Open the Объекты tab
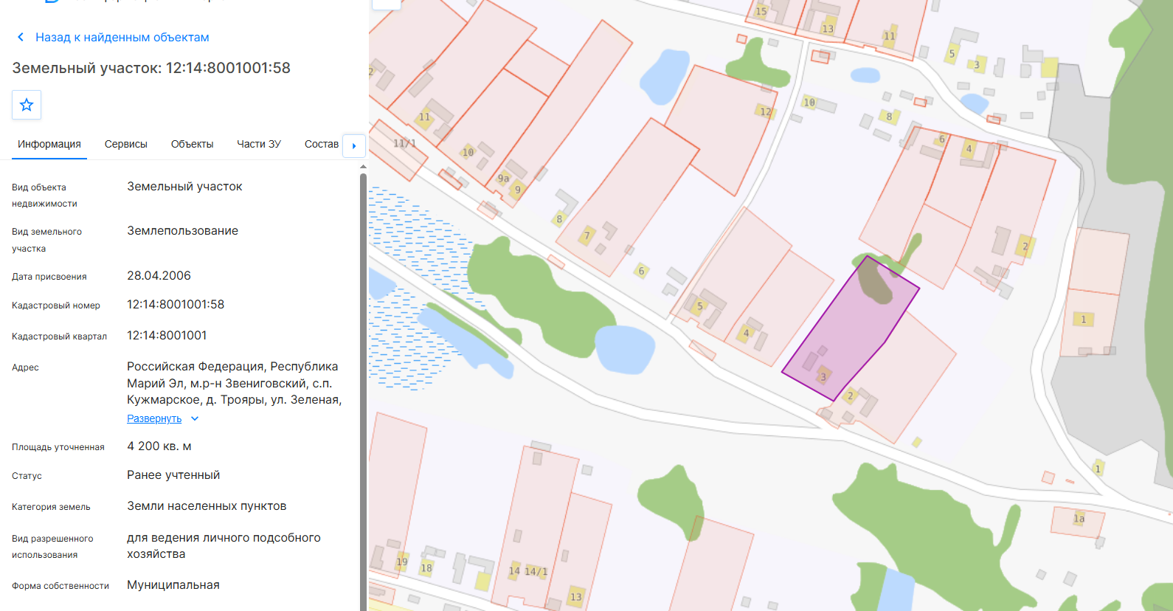This screenshot has height=611, width=1173. point(192,144)
